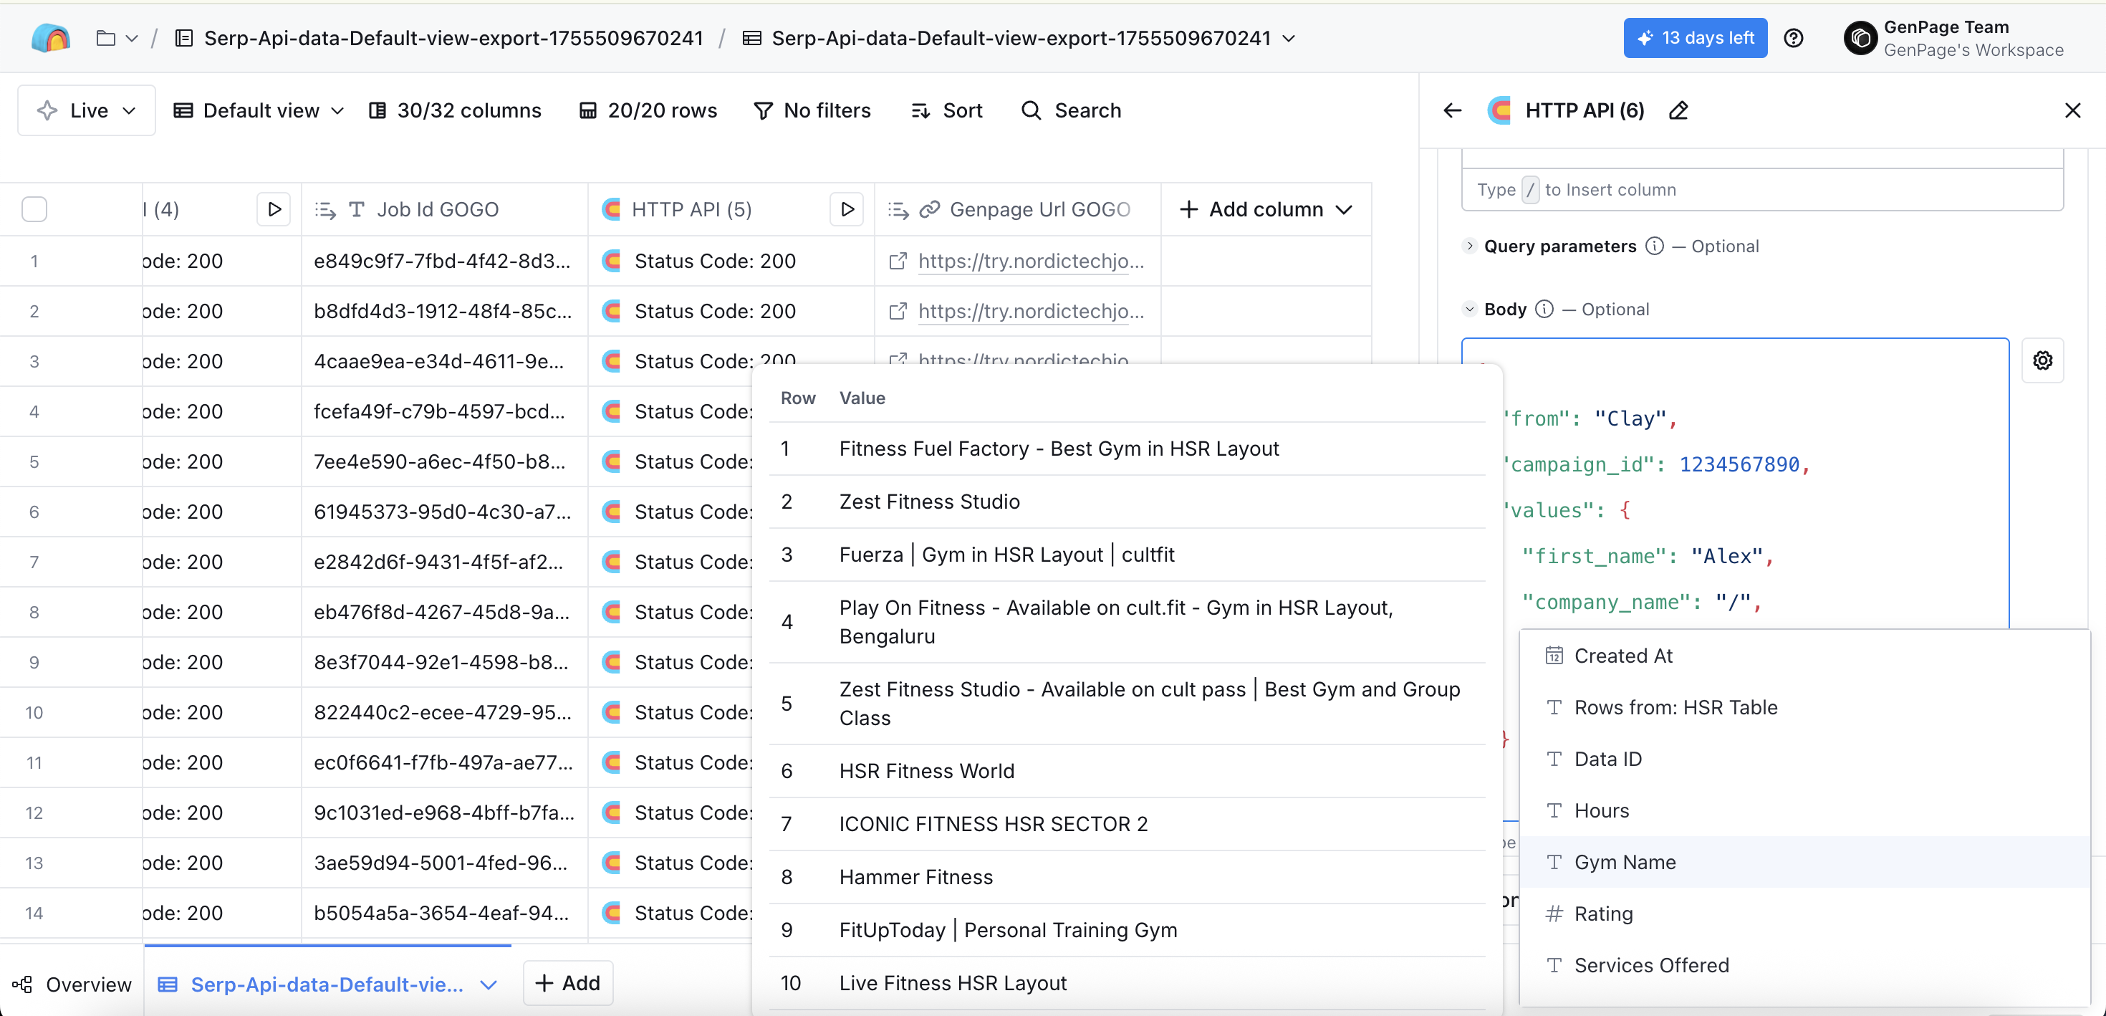Image resolution: width=2106 pixels, height=1016 pixels.
Task: Click the 13 days left button
Action: pos(1695,38)
